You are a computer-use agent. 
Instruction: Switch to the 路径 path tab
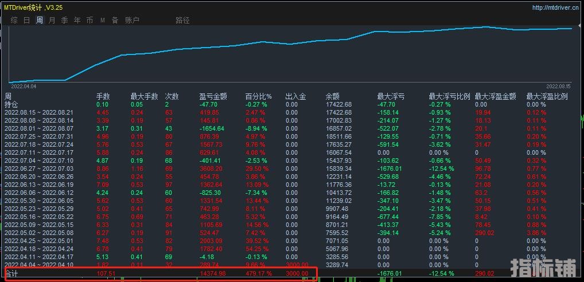pos(182,21)
